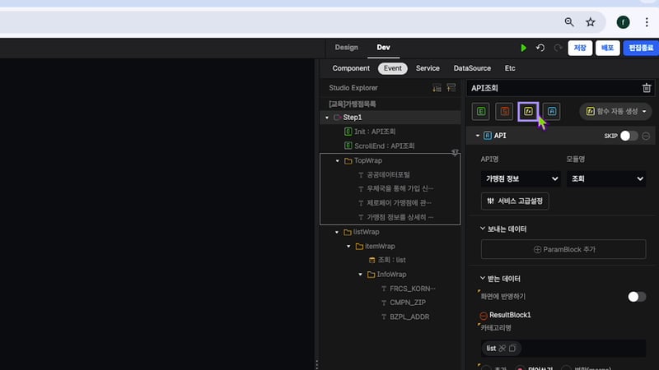Select the 덮어쓰기 radio option

521,368
